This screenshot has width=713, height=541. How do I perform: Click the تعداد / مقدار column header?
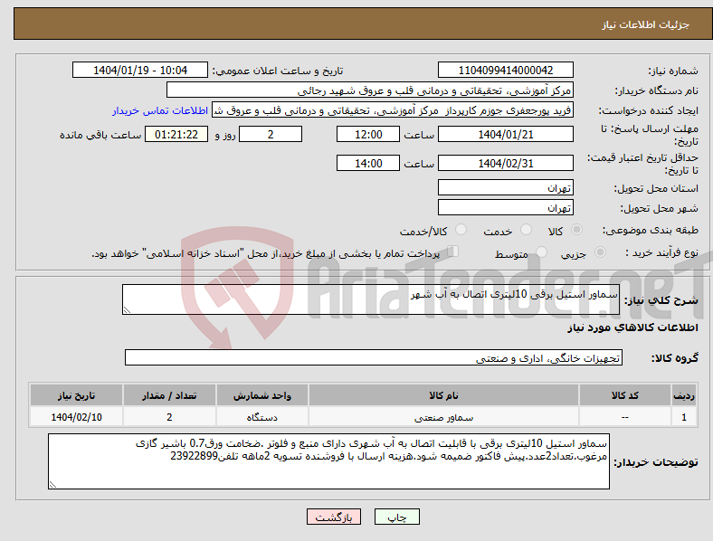pos(169,395)
